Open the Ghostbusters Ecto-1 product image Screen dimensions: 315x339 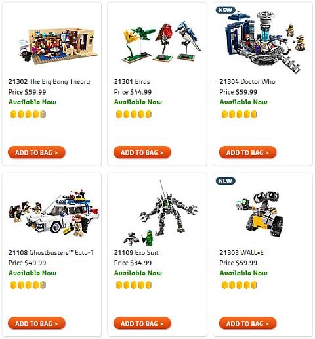point(54,214)
